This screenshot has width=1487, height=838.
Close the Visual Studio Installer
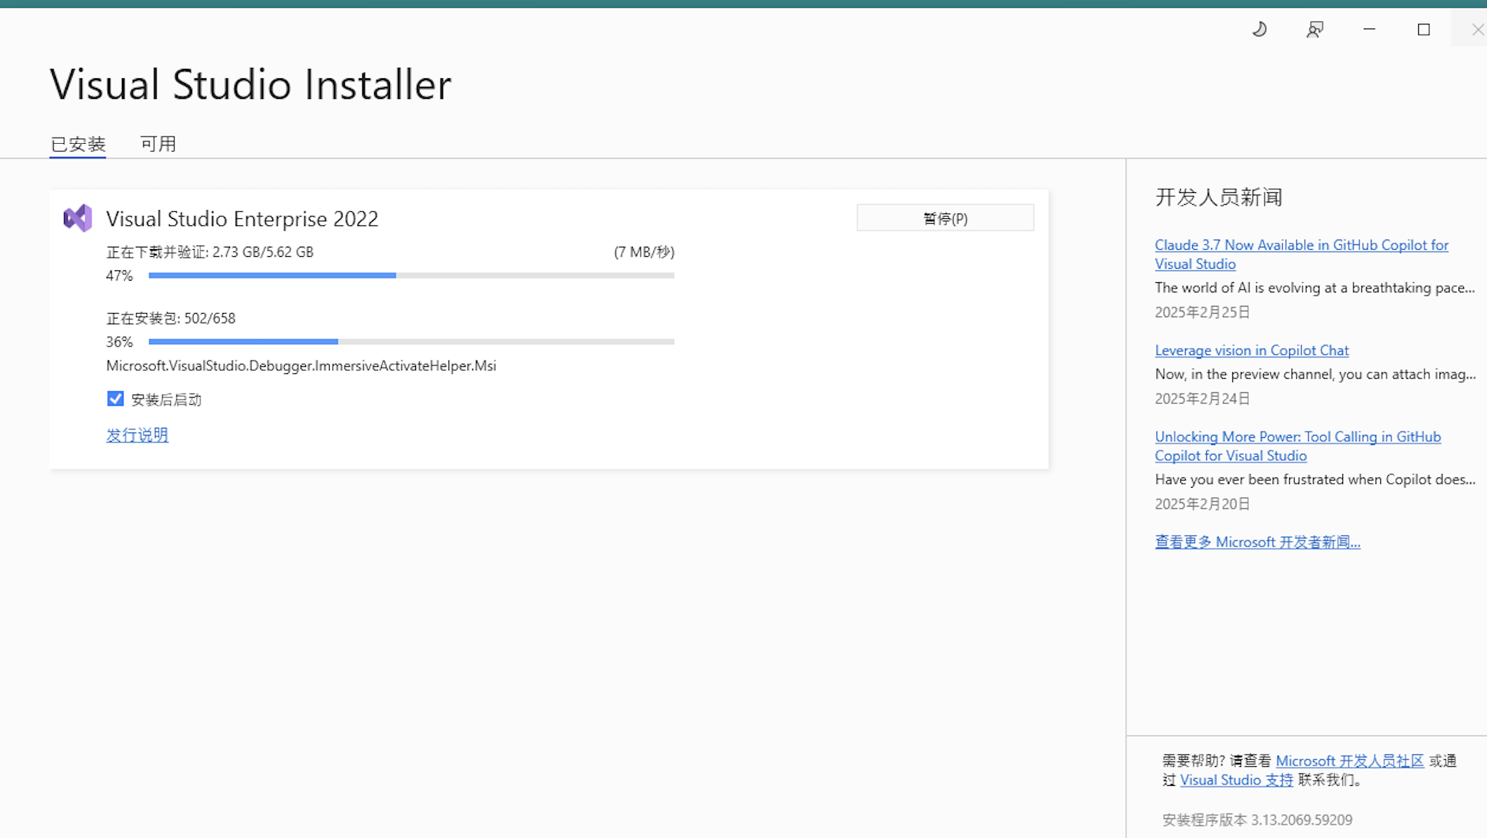(1476, 28)
